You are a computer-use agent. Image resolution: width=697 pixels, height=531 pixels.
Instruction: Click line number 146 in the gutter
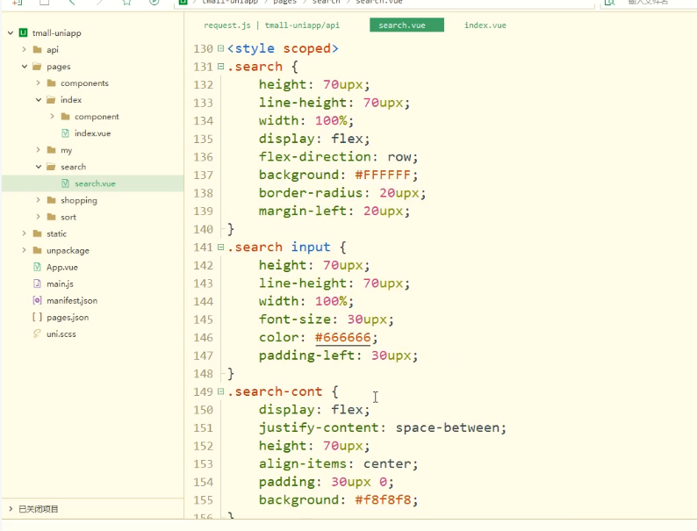pyautogui.click(x=203, y=338)
